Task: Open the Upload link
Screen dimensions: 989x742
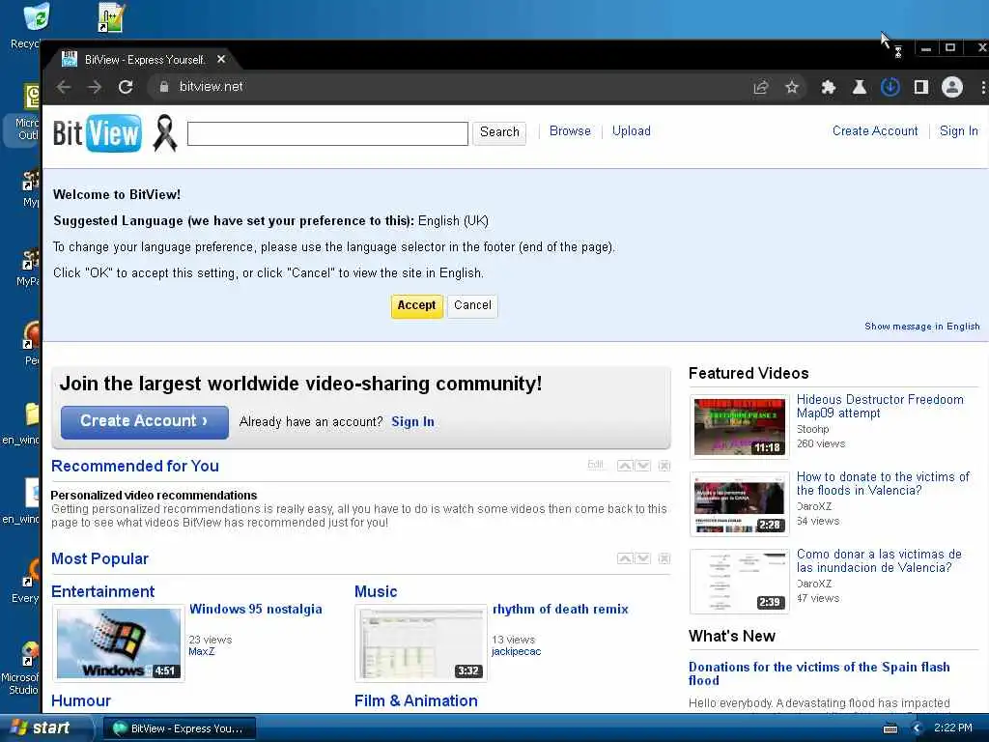Action: (632, 130)
